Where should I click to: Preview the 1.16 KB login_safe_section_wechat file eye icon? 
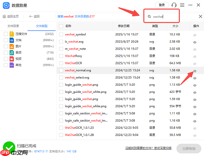pyautogui.click(x=195, y=121)
